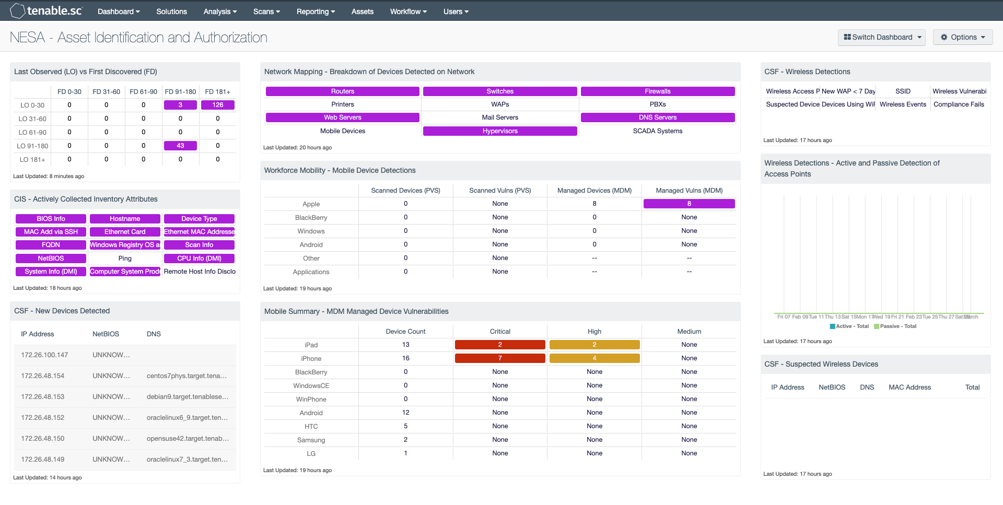The width and height of the screenshot is (1003, 505).
Task: Click the Hostname indicator
Action: [x=125, y=219]
